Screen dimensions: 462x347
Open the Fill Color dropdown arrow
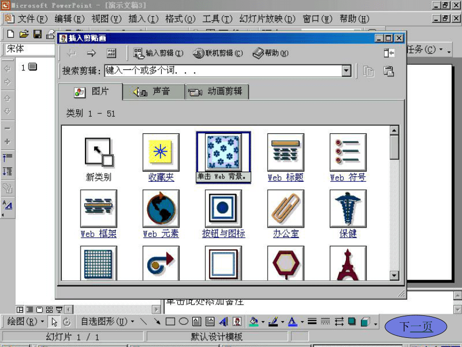click(x=263, y=322)
